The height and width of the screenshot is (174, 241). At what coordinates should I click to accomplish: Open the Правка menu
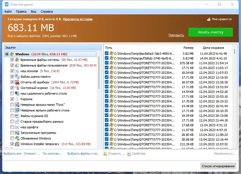click(x=21, y=11)
